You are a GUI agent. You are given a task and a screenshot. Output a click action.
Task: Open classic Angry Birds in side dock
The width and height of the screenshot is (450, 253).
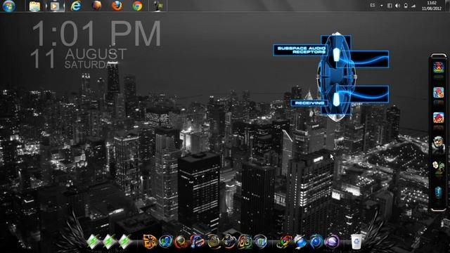tap(438, 117)
